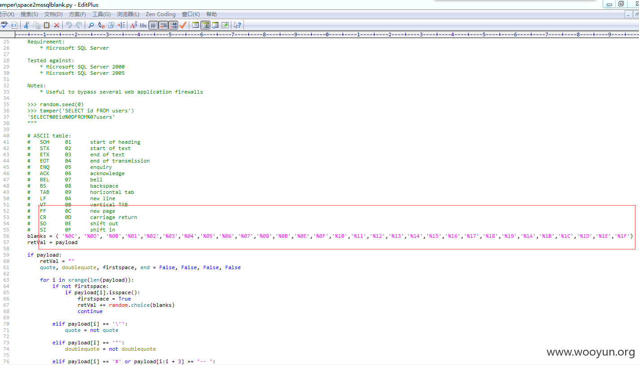The image size is (639, 365).
Task: Click the browser preview icon
Action: click(225, 25)
